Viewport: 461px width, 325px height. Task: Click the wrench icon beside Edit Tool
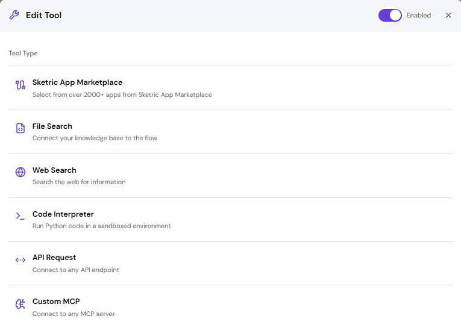[x=14, y=15]
